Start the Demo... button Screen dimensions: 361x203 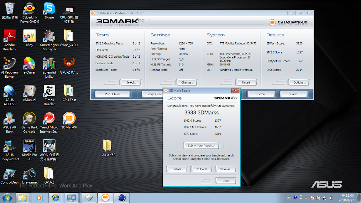(261, 94)
